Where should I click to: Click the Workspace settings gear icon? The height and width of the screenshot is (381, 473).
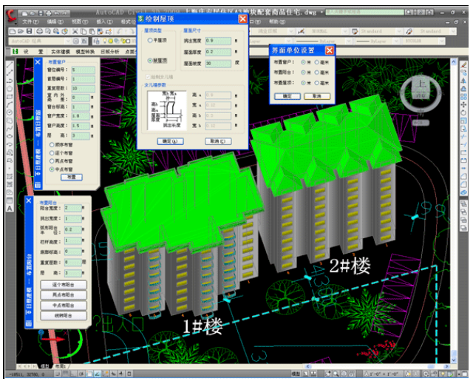pyautogui.click(x=75, y=41)
